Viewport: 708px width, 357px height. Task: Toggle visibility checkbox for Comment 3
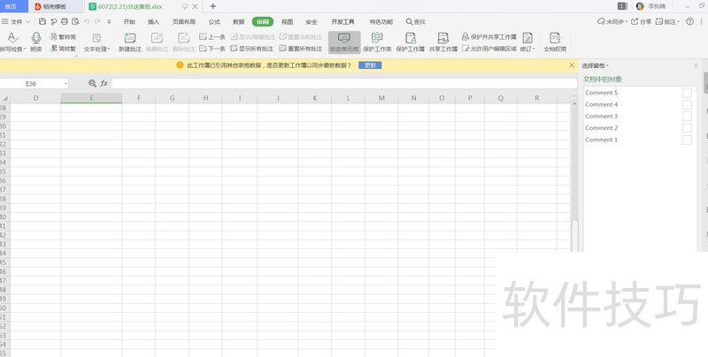(x=687, y=117)
